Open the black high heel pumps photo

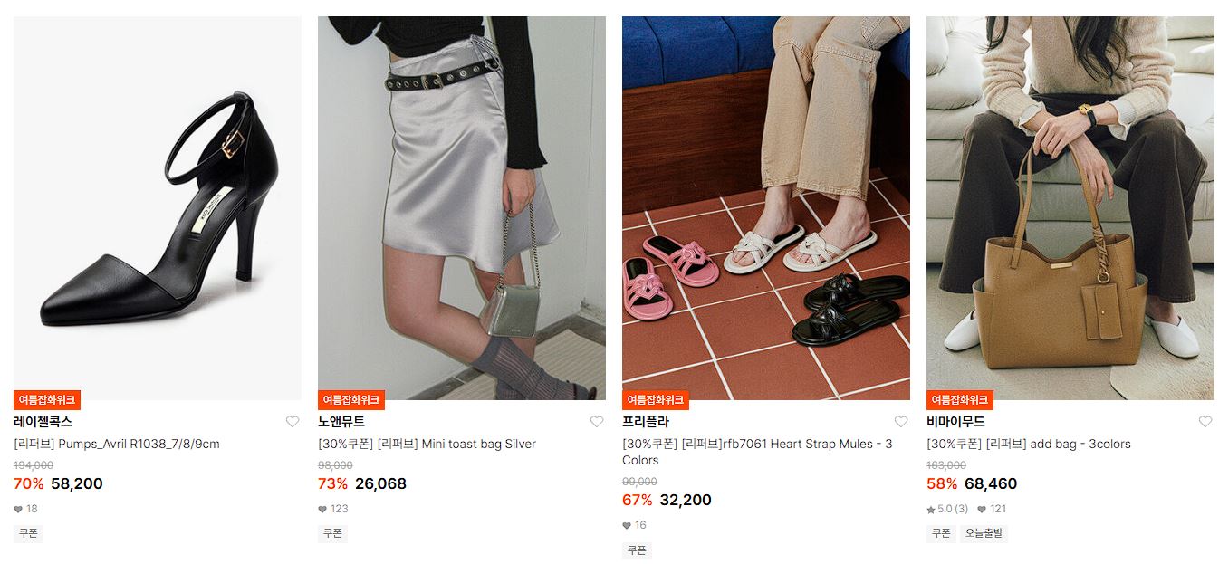(x=158, y=208)
